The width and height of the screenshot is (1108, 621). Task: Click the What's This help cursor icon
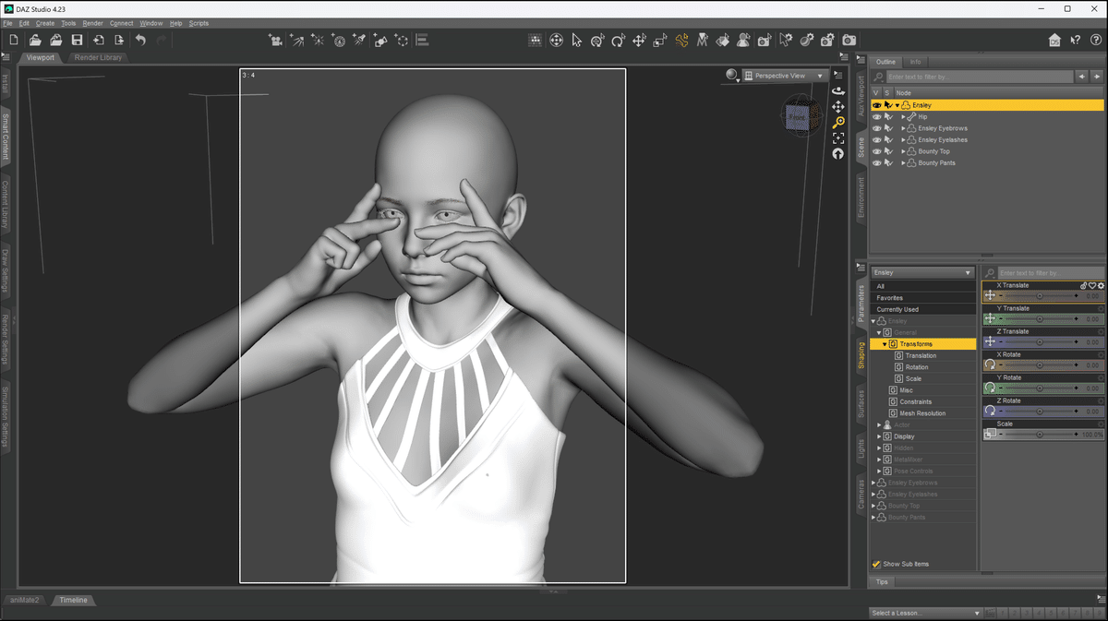pyautogui.click(x=1076, y=40)
